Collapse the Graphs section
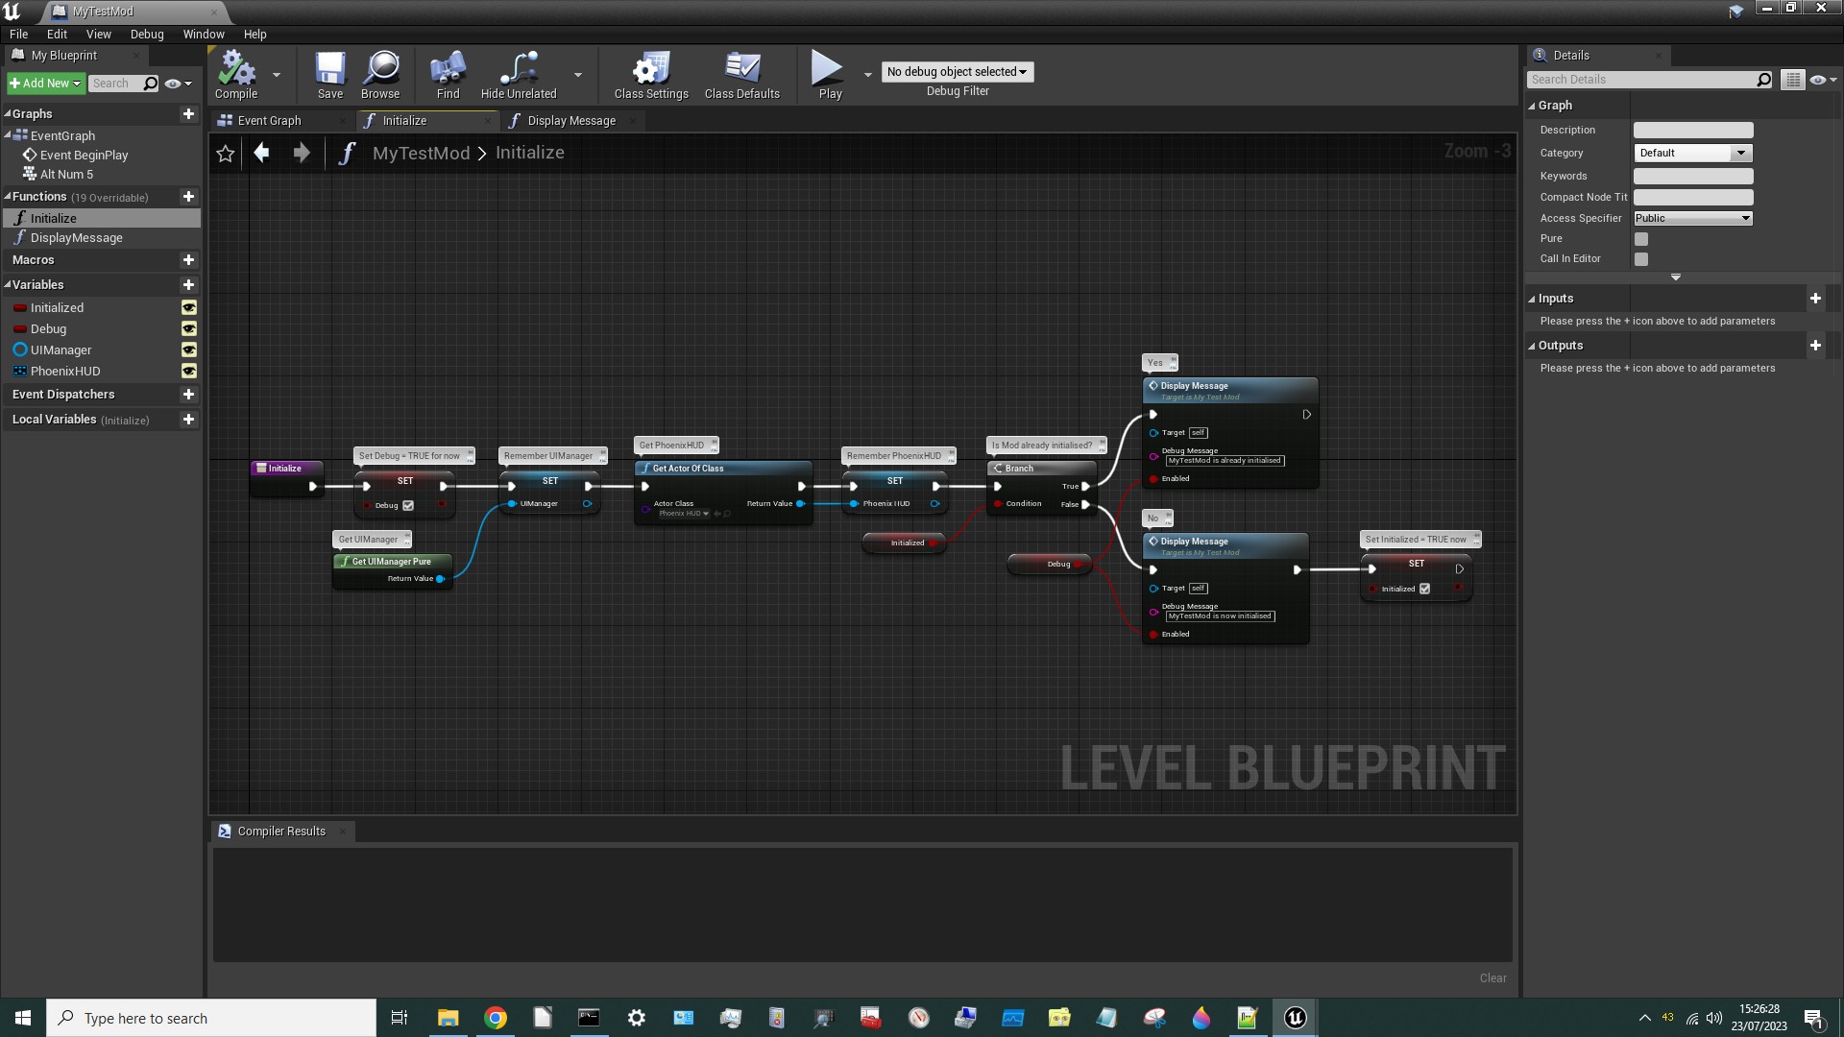1844x1037 pixels. coord(8,113)
